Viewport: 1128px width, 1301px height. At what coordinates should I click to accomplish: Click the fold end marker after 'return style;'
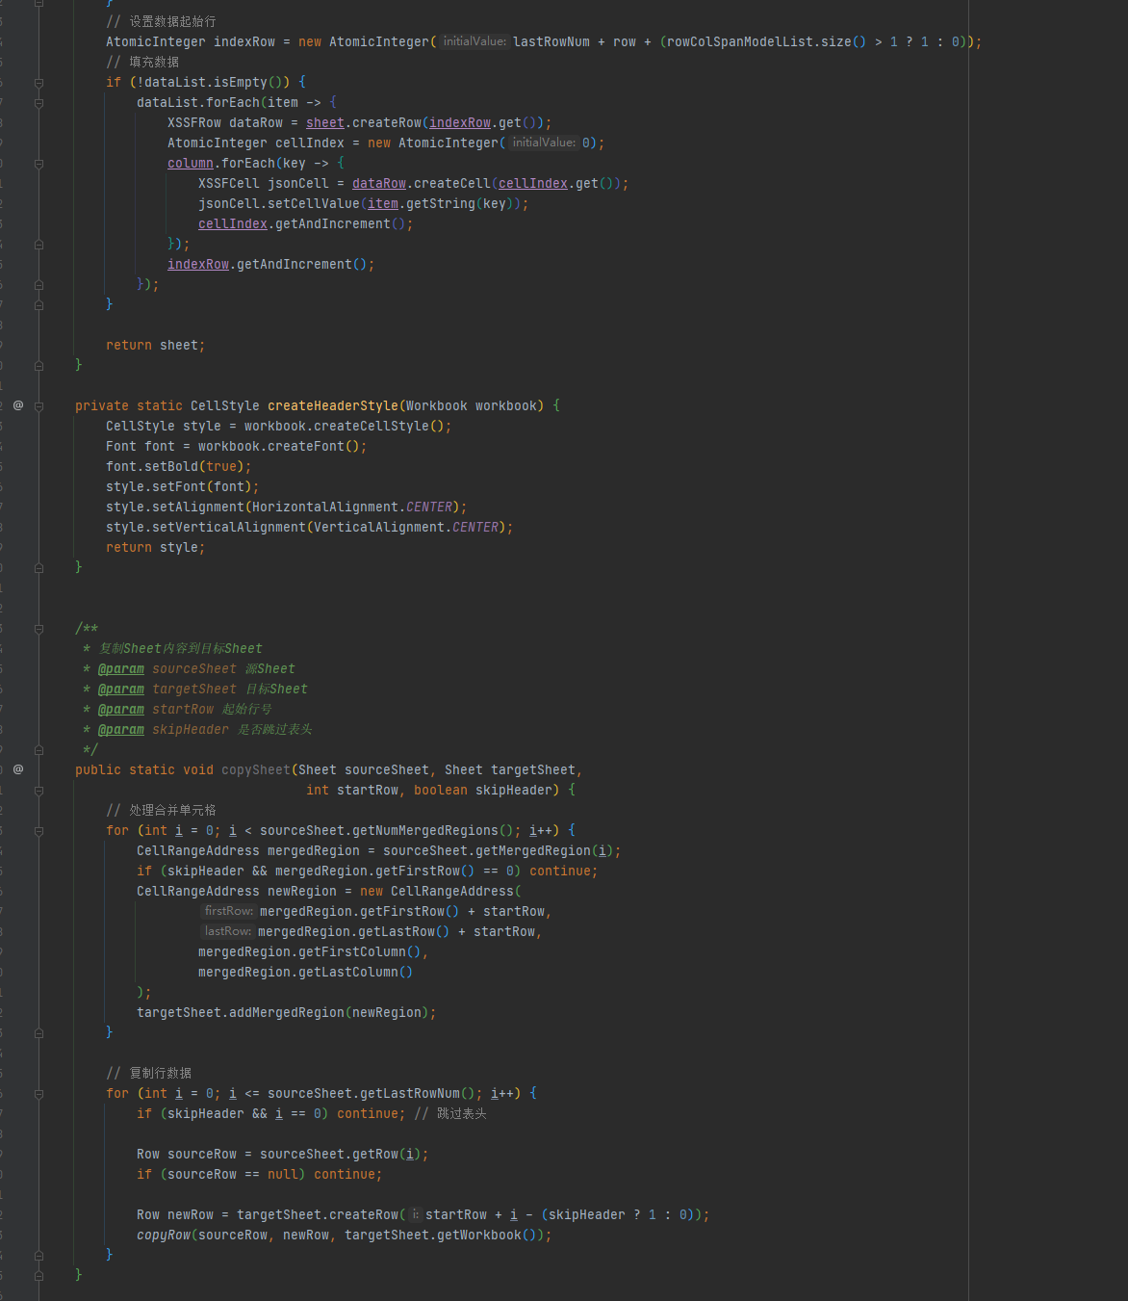38,568
